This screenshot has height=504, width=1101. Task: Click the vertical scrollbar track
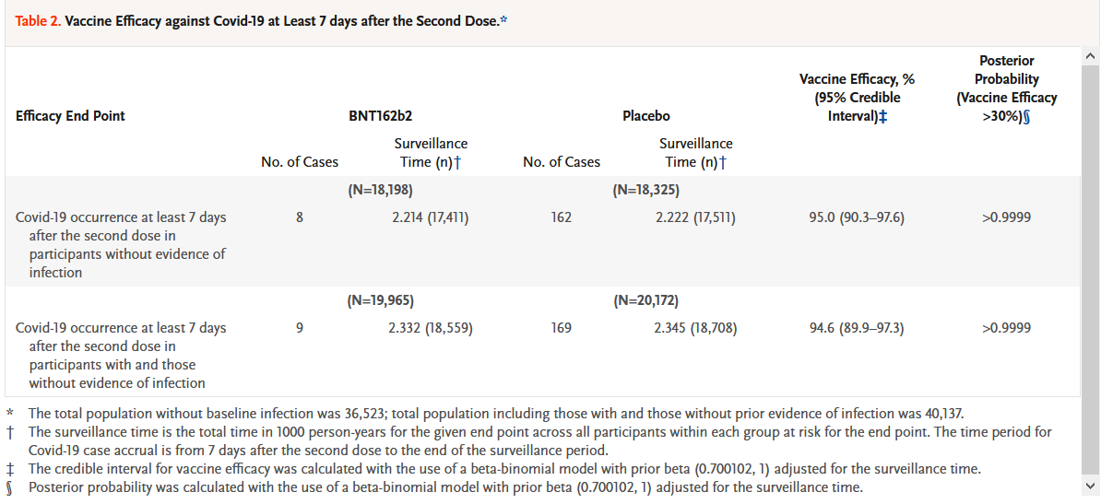point(1091,276)
